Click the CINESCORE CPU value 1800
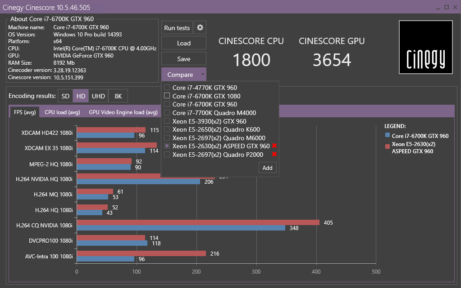The image size is (461, 288). pyautogui.click(x=251, y=60)
